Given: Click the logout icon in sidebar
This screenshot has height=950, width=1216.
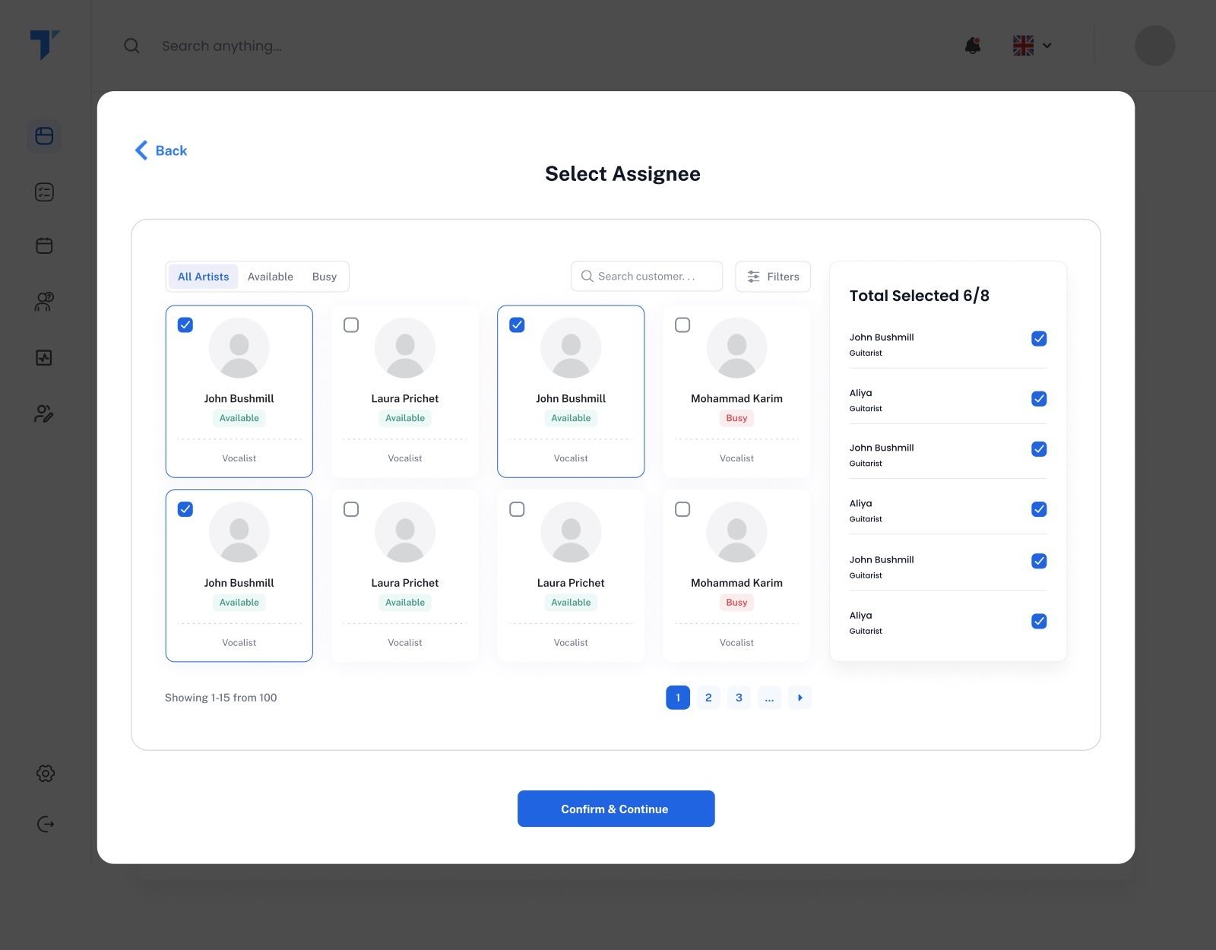Looking at the screenshot, I should 46,825.
